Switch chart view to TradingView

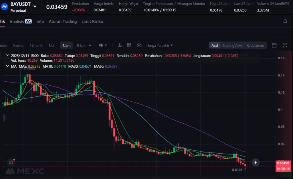[x=232, y=45]
